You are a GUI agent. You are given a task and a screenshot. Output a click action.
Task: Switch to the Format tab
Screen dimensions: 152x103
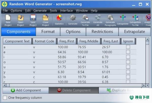point(48,32)
